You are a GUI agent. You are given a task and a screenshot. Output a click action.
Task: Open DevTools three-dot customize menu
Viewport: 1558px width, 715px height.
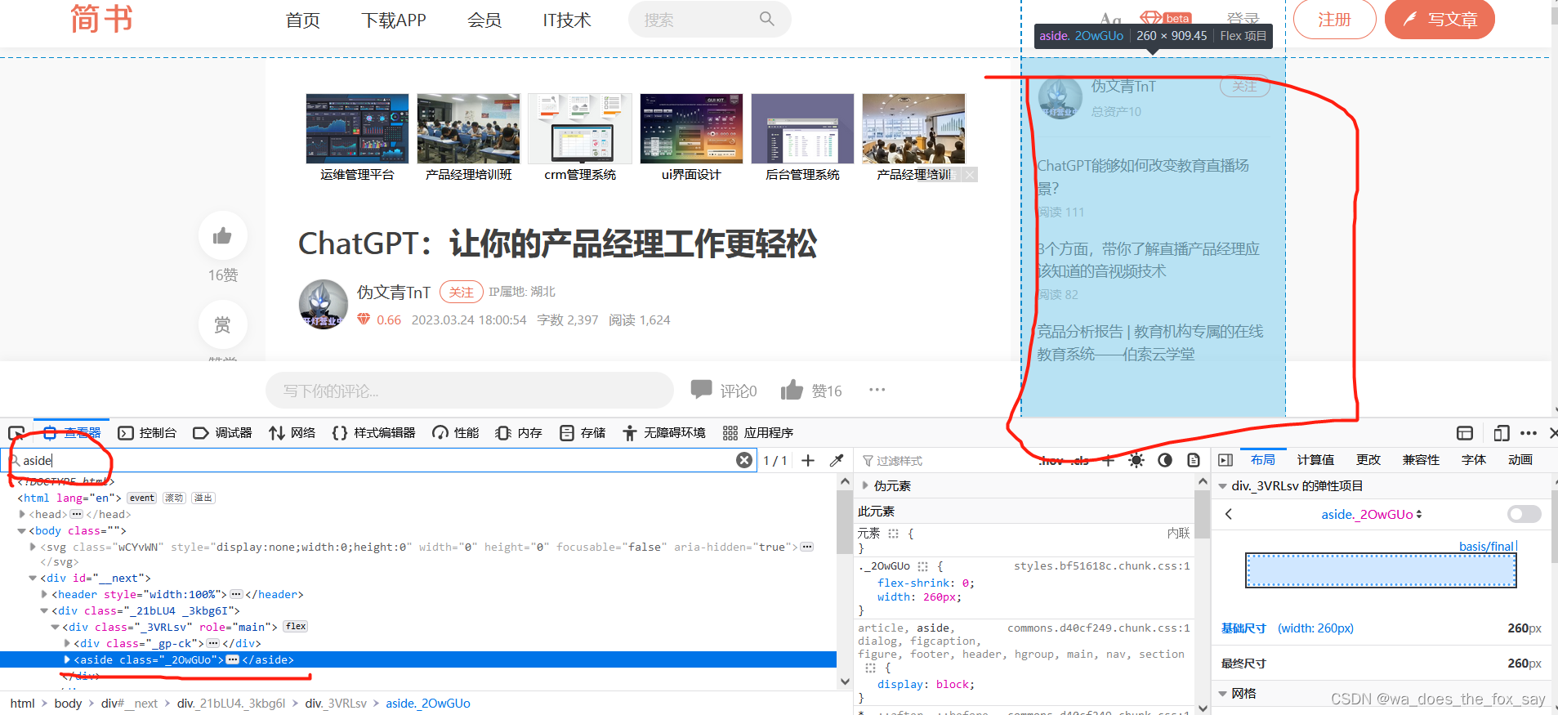tap(1529, 433)
